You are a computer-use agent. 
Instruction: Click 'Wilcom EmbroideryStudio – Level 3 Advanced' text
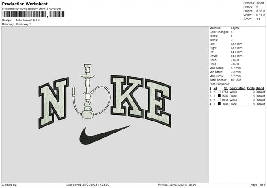pyautogui.click(x=32, y=9)
